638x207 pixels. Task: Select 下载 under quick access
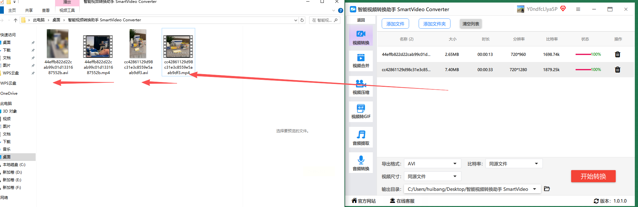click(x=7, y=50)
